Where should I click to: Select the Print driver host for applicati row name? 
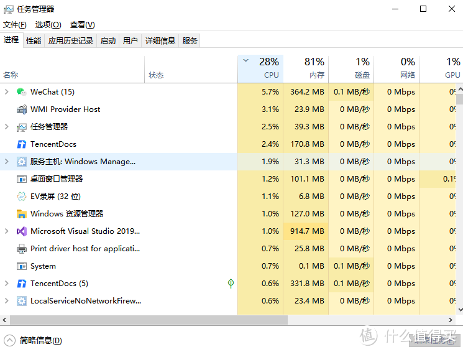pos(85,249)
